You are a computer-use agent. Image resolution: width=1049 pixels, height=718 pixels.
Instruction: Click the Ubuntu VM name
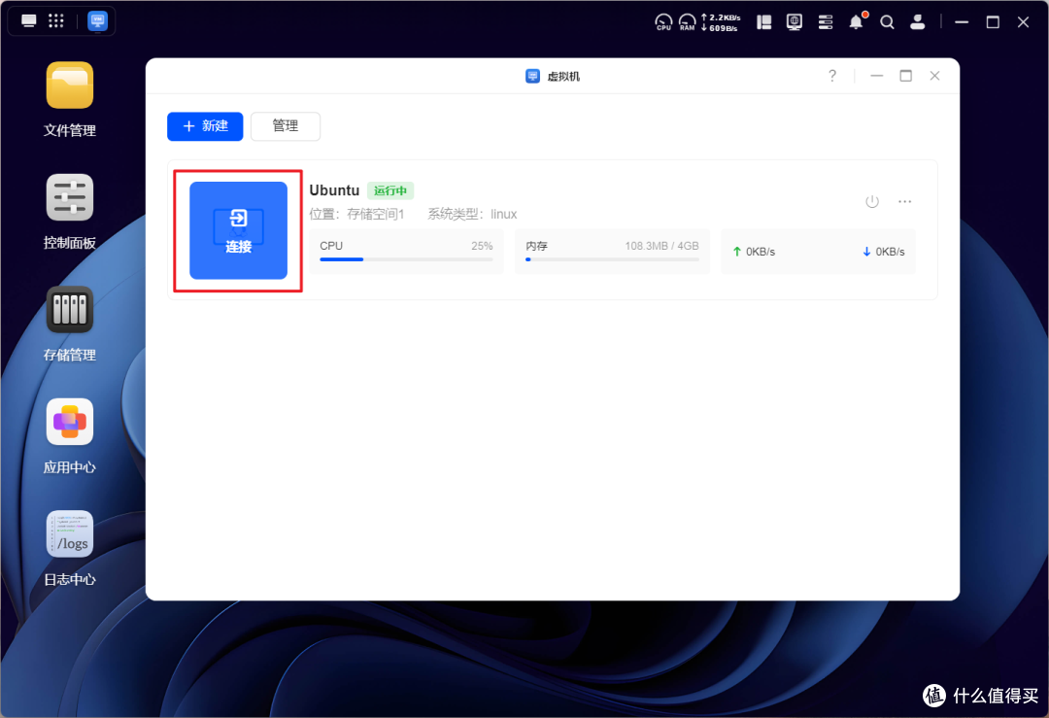334,190
